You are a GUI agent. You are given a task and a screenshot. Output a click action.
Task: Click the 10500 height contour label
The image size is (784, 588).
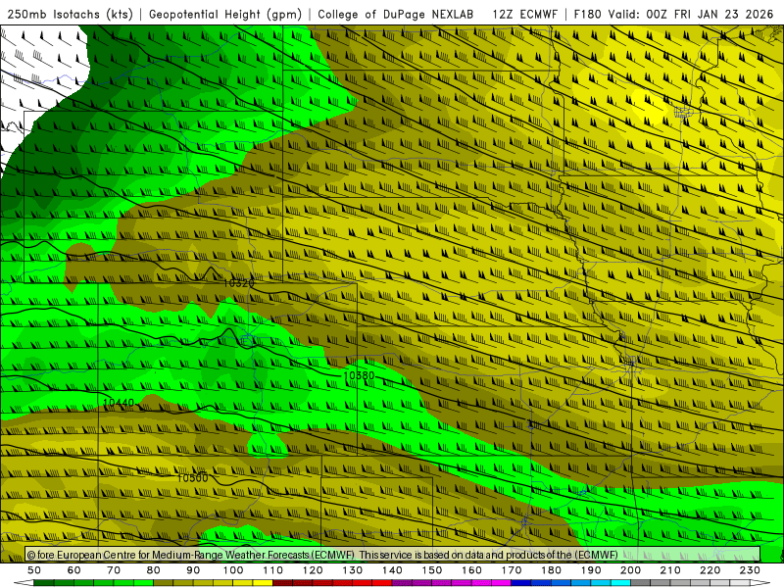192,478
